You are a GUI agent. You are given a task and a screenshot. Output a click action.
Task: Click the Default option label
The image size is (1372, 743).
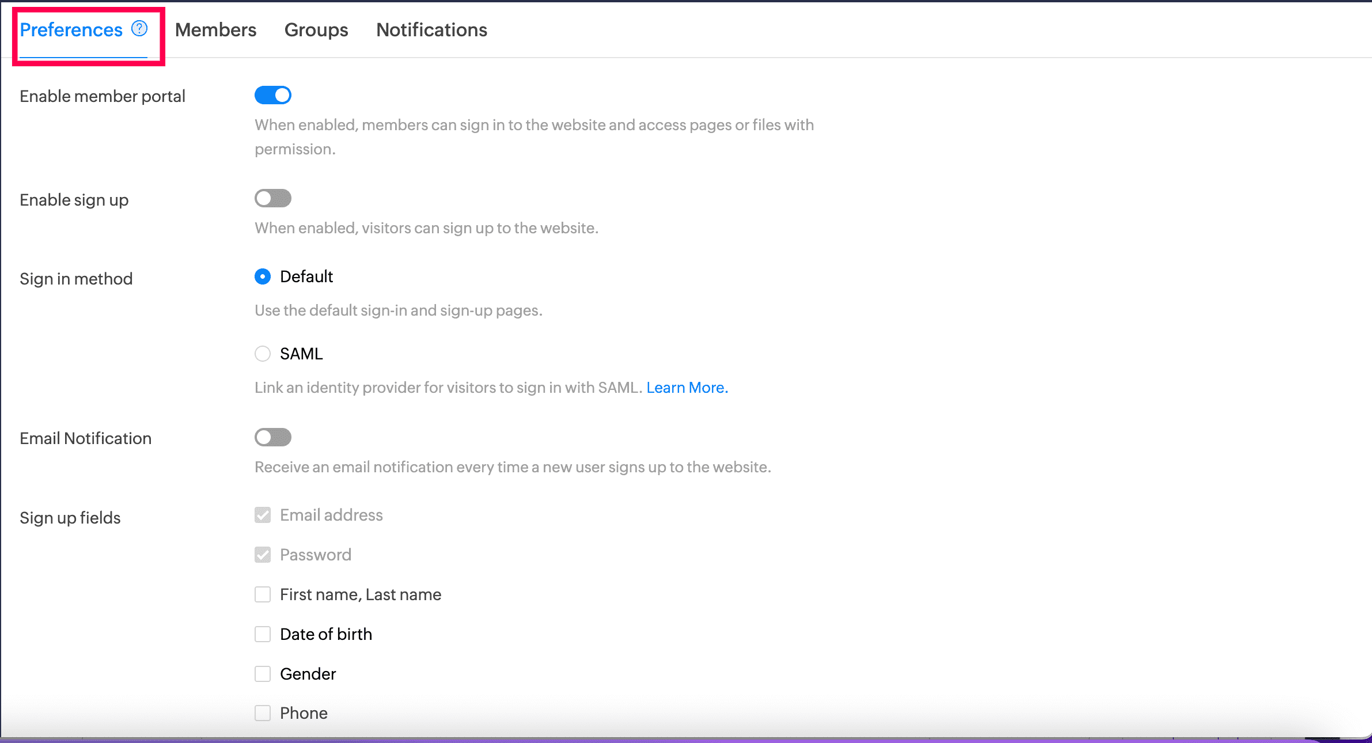pos(306,277)
